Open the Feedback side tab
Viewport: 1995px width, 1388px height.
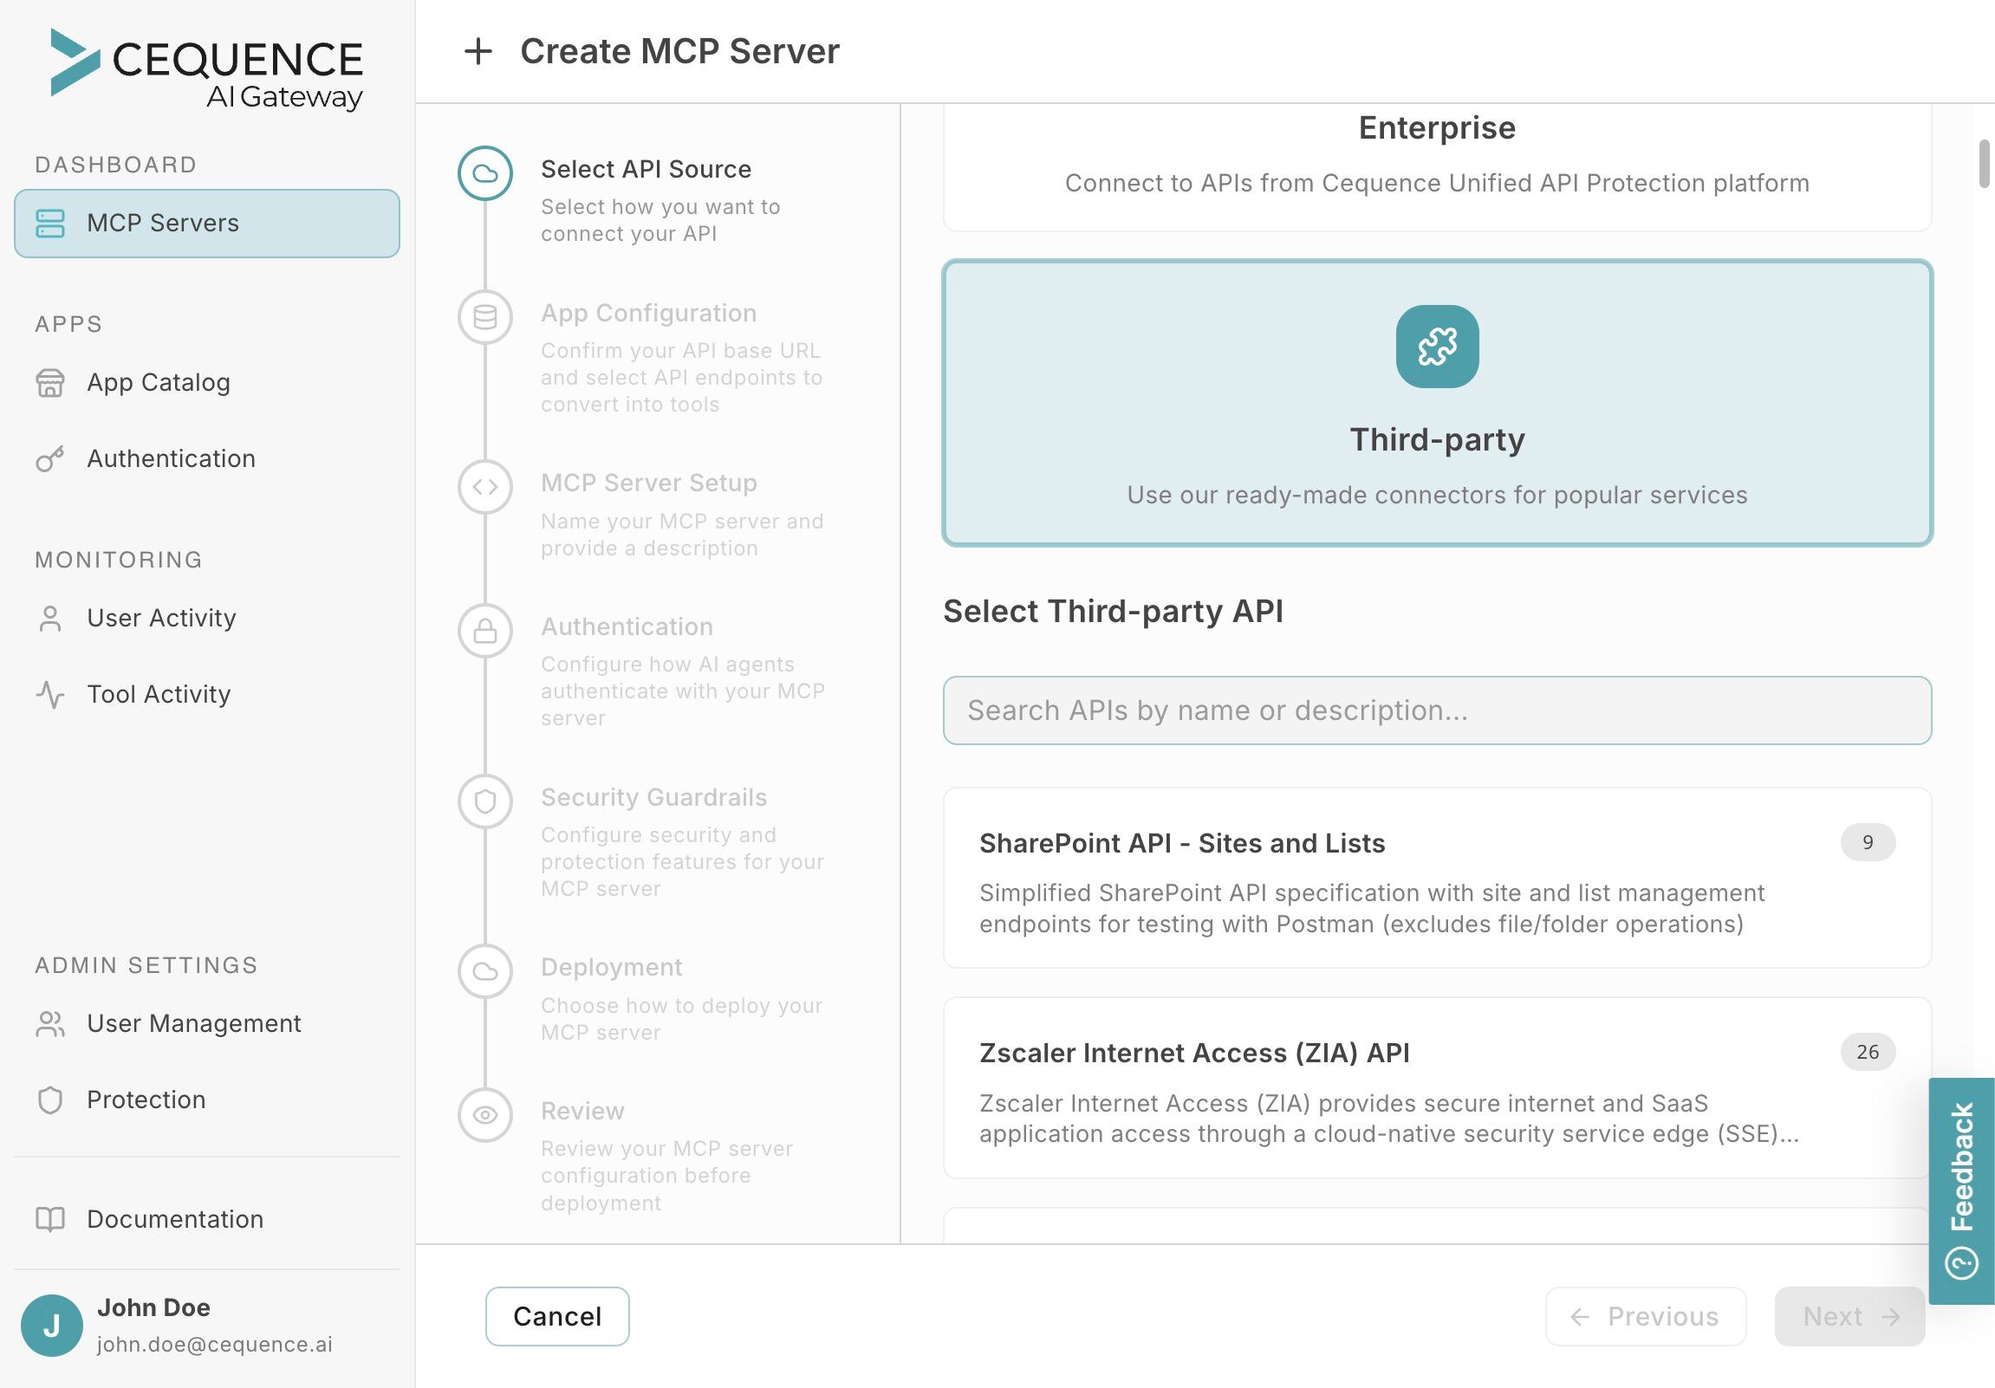pyautogui.click(x=1961, y=1190)
